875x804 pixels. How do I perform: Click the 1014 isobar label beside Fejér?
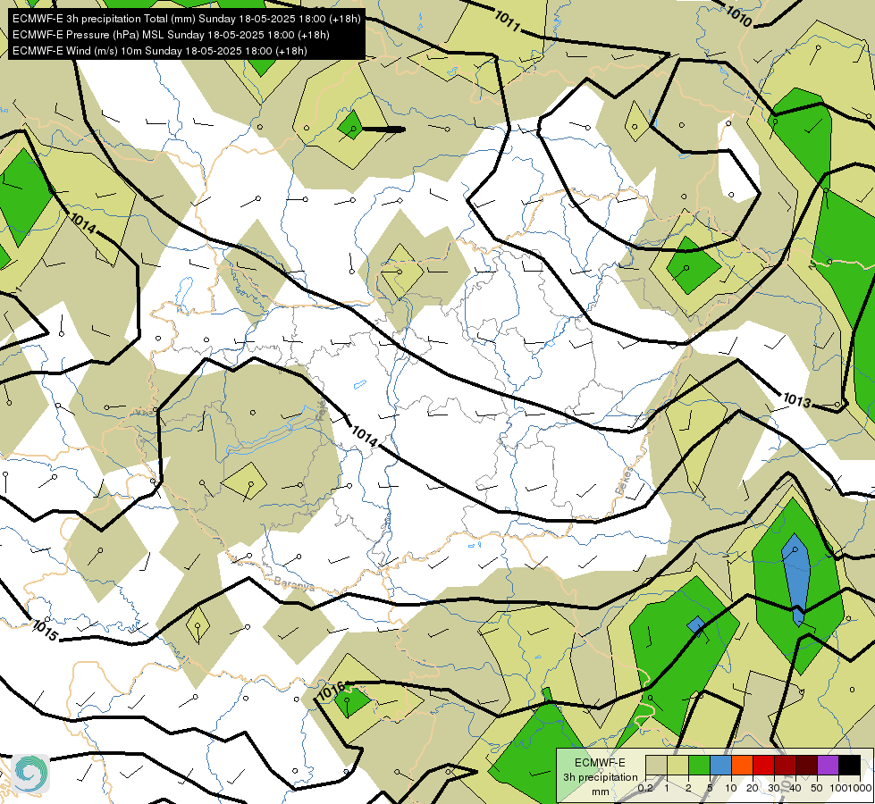tap(365, 436)
